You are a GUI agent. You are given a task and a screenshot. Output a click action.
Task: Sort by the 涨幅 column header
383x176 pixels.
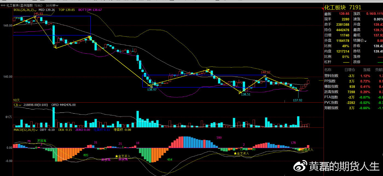[367, 70]
